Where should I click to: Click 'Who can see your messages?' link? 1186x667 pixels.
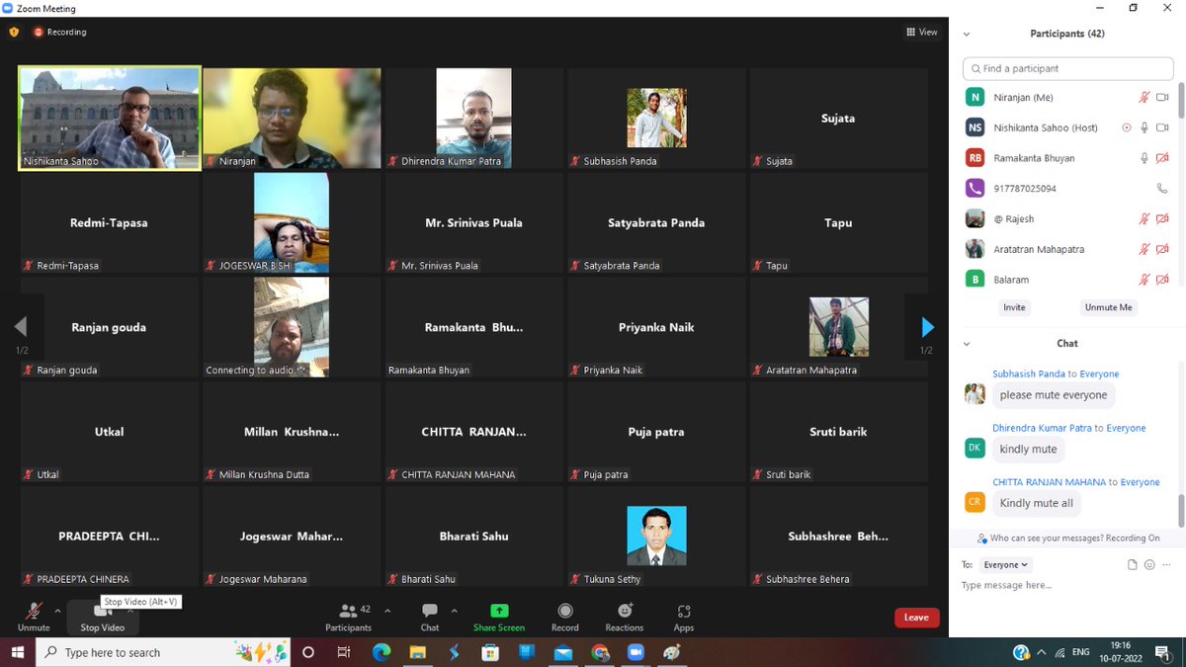click(1047, 539)
